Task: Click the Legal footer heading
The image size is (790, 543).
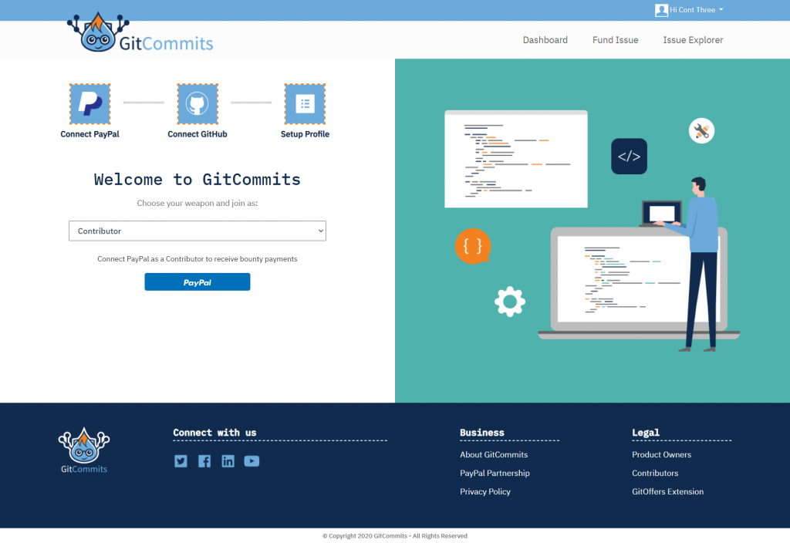Action: pyautogui.click(x=646, y=433)
